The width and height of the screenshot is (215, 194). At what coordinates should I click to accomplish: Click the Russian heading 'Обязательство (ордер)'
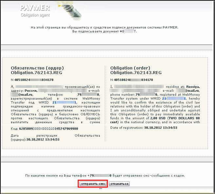pos(37,68)
